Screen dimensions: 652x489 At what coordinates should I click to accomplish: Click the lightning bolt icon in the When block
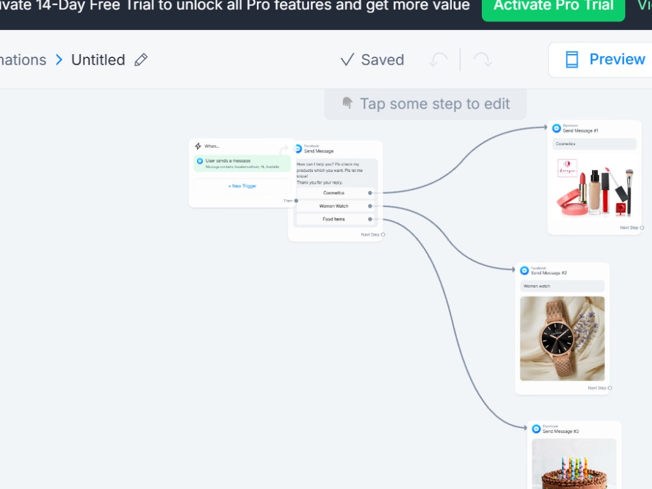click(x=198, y=146)
